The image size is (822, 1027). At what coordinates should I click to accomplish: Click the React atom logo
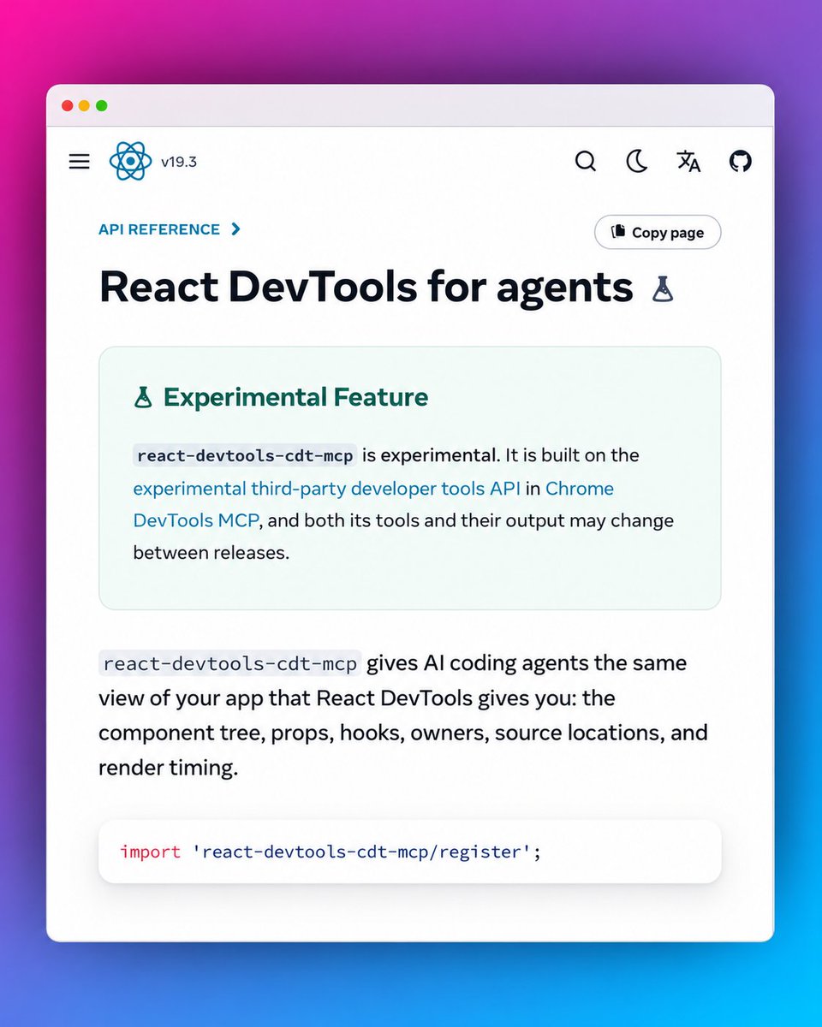pyautogui.click(x=130, y=161)
